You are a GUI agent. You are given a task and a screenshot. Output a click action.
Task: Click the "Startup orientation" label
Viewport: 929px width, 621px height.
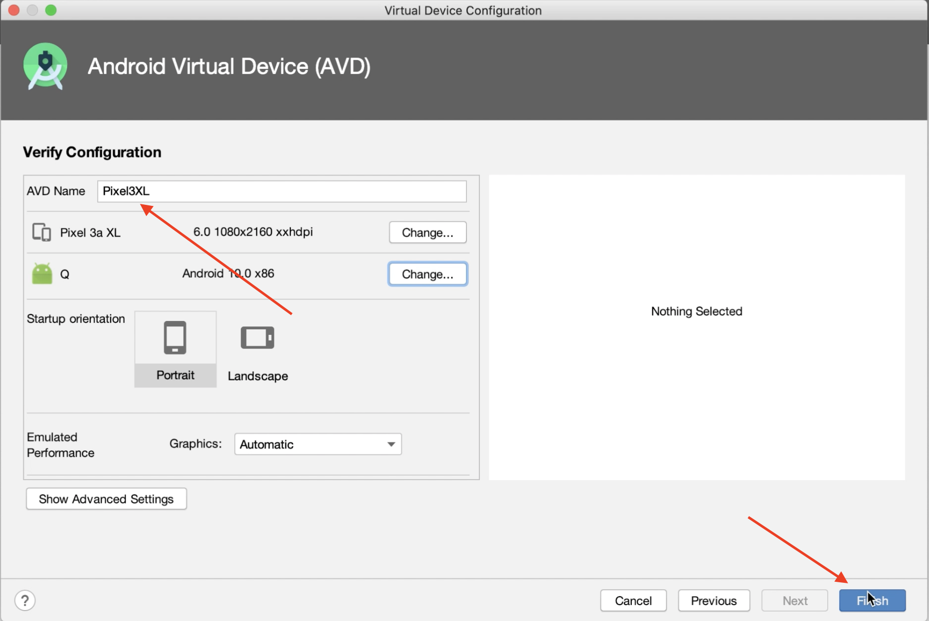click(76, 319)
